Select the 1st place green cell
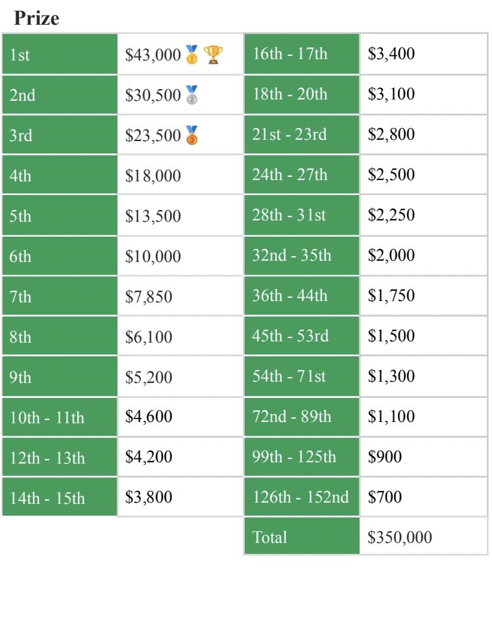 [60, 54]
